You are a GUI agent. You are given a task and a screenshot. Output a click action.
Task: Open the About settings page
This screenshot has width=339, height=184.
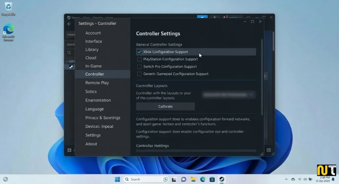point(91,144)
